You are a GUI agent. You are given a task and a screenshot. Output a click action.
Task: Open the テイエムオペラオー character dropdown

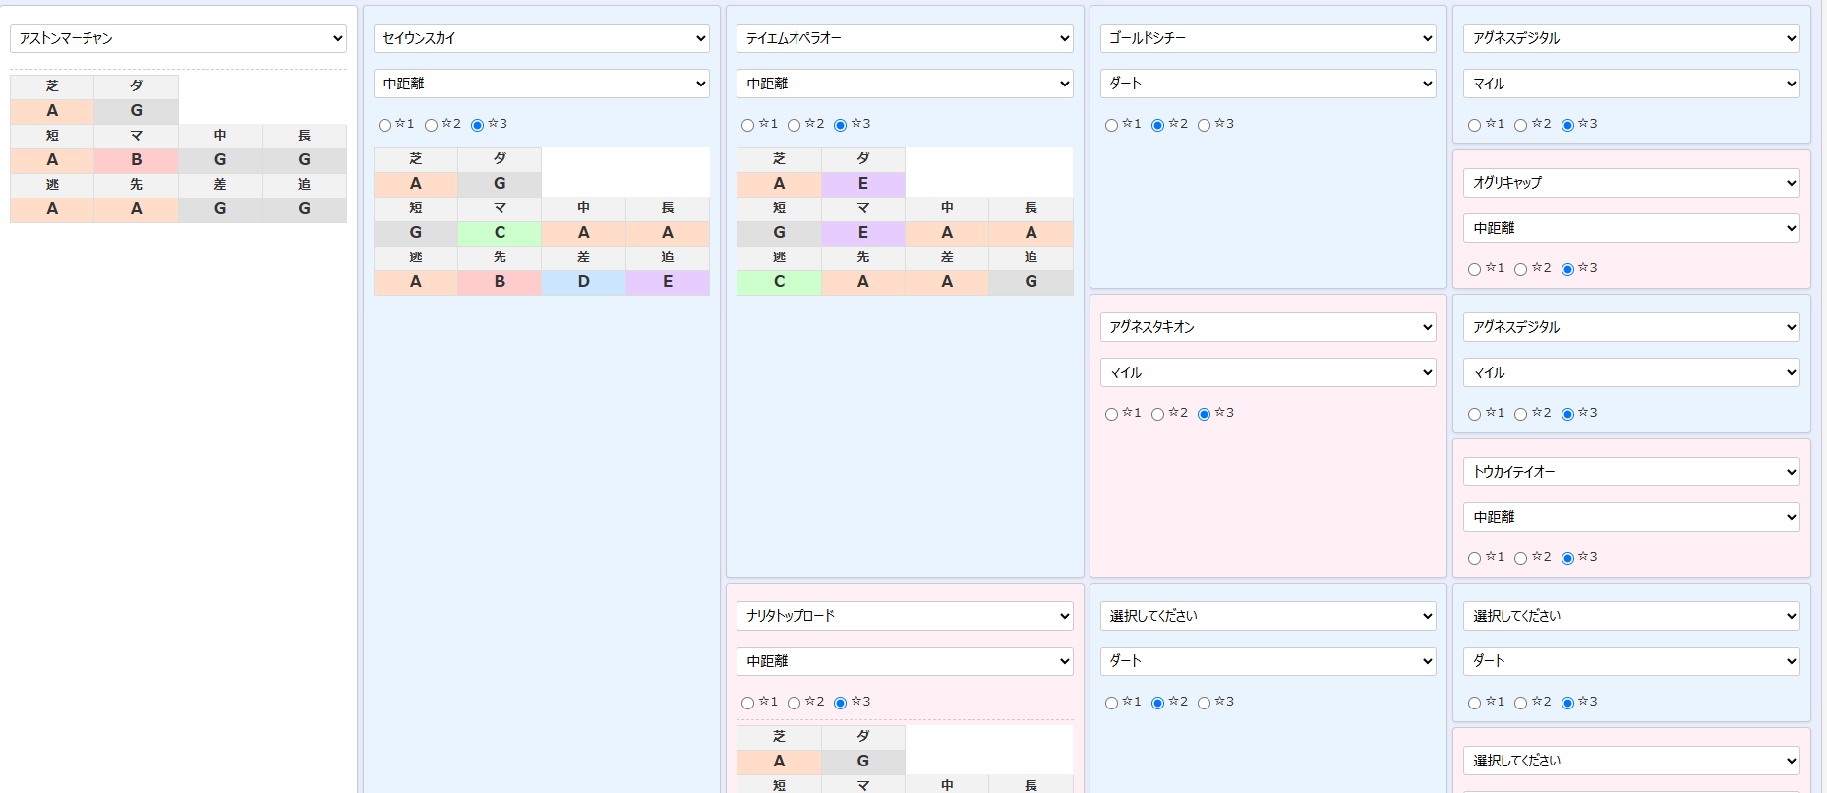(x=905, y=38)
